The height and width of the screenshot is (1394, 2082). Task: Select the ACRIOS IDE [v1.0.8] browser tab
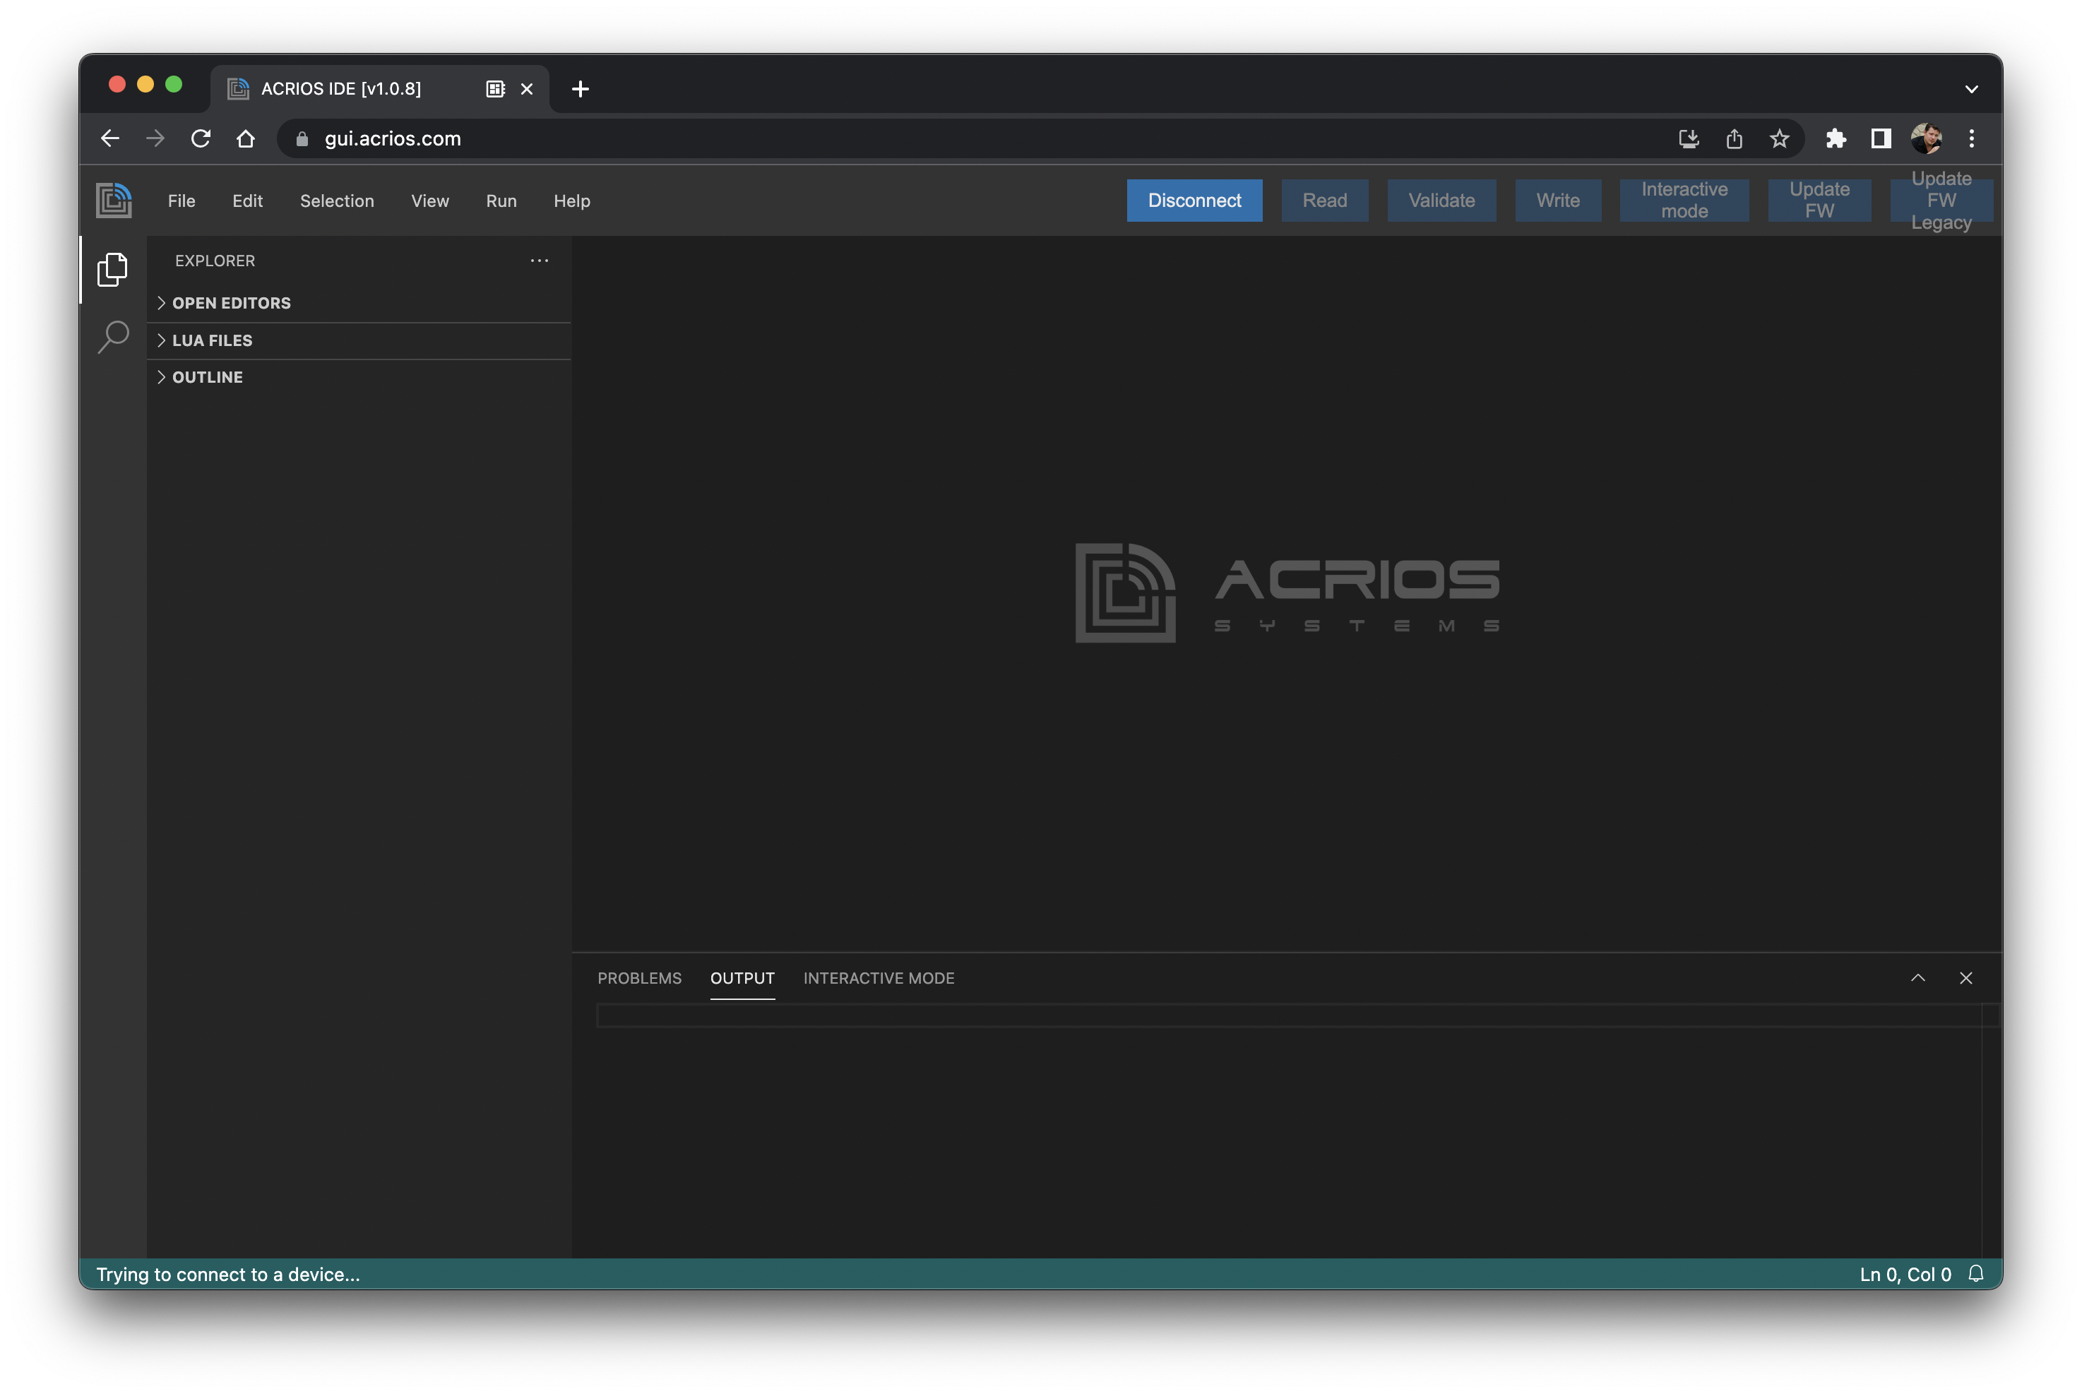(x=379, y=89)
